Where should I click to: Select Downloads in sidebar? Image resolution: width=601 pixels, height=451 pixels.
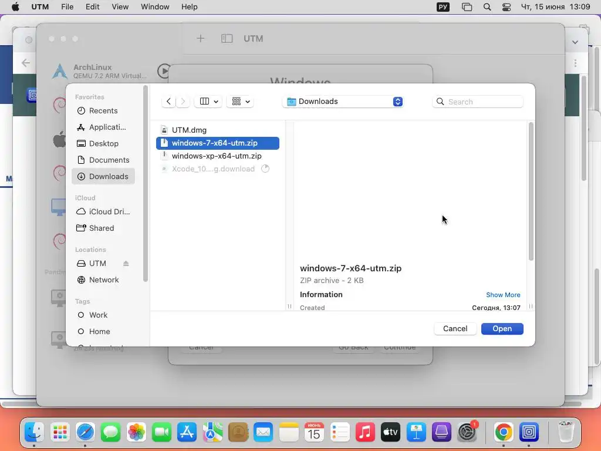coord(103,176)
